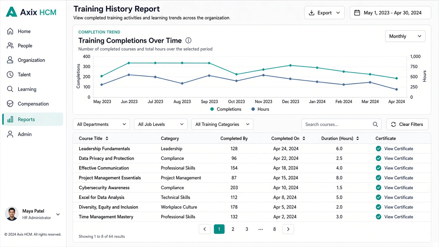This screenshot has height=247, width=439.
Task: Open the Monthly interval dropdown
Action: (405, 36)
